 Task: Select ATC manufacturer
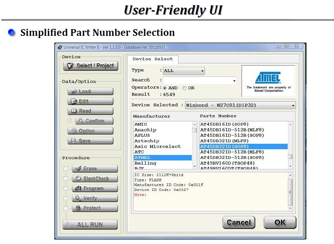point(163,152)
